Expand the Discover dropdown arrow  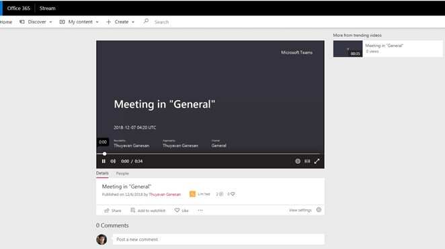[x=50, y=22]
